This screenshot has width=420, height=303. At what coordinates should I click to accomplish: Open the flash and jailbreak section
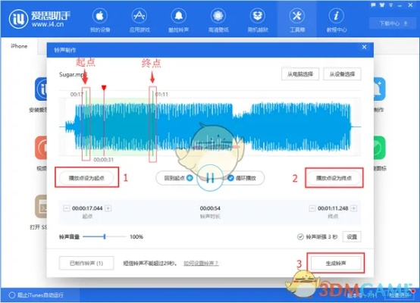coord(258,20)
